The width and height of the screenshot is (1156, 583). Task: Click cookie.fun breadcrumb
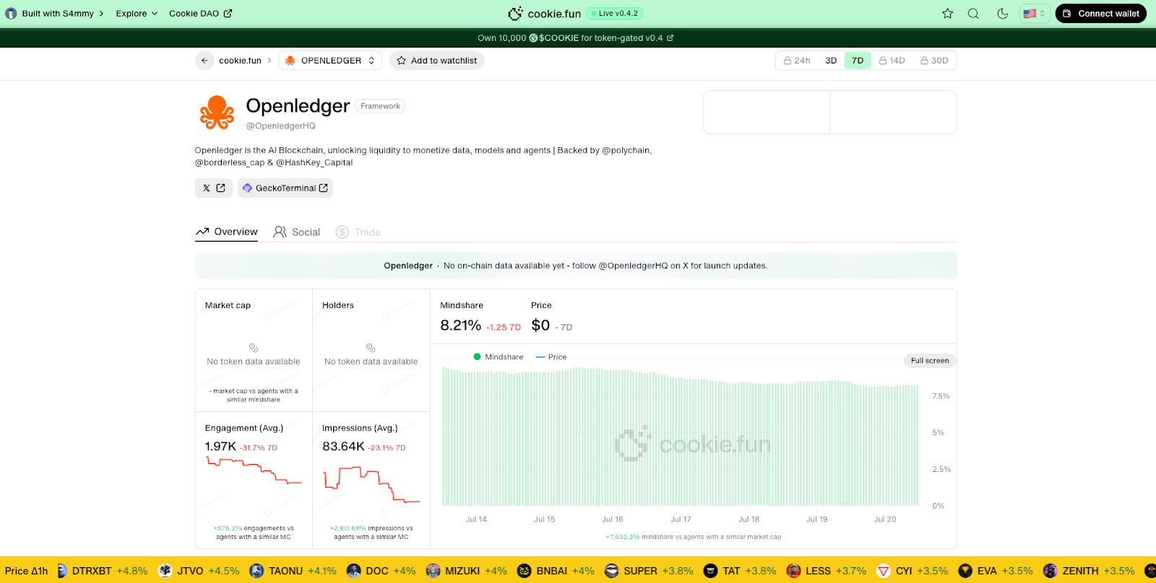coord(240,61)
